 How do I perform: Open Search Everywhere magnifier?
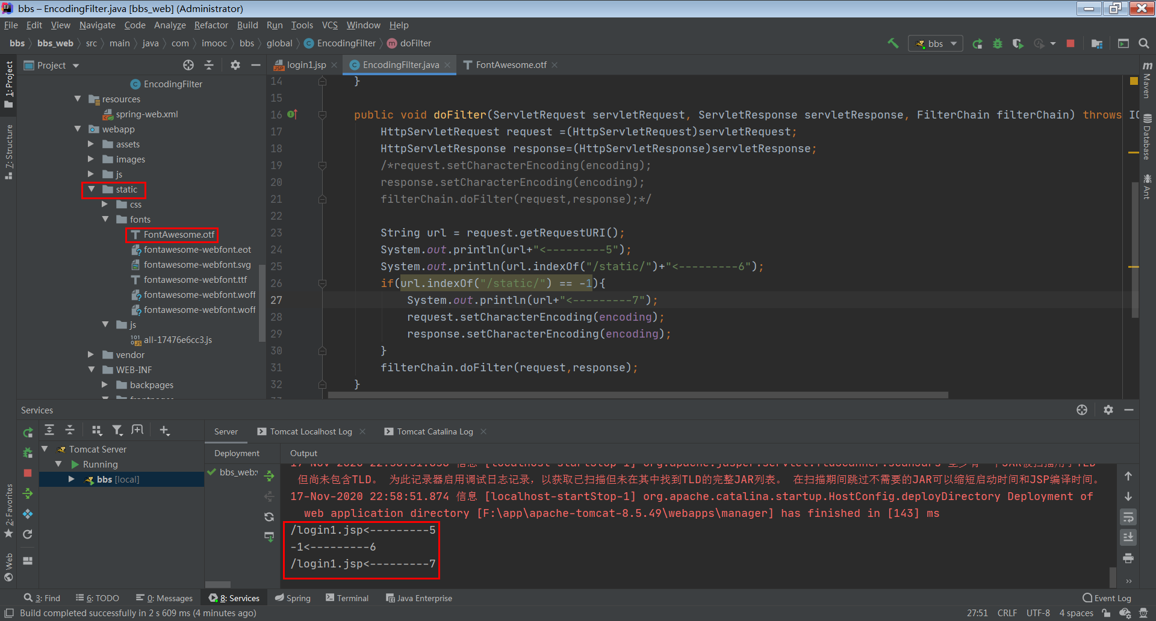(x=1144, y=43)
